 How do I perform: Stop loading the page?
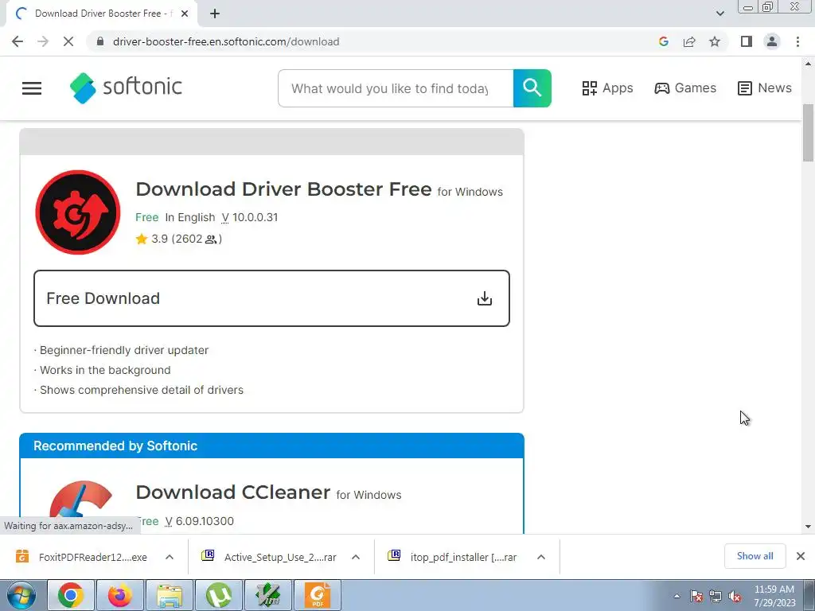[68, 41]
